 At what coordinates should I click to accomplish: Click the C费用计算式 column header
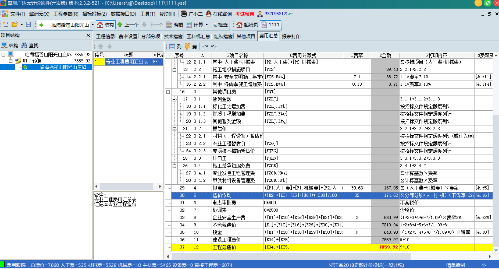(303, 55)
